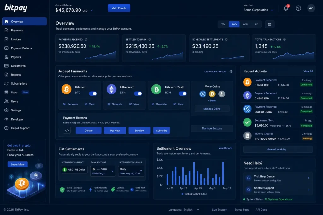Click the Contact Support icon
Image resolution: width=323 pixels, height=215 pixels.
click(249, 190)
